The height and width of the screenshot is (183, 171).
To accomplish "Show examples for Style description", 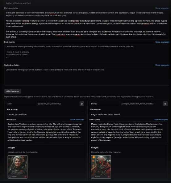I will [x=162, y=65].
